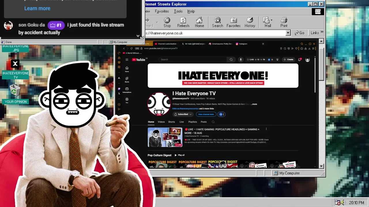Click the Explorer scrollbar down arrow
This screenshot has height=207, width=369.
(x=321, y=166)
